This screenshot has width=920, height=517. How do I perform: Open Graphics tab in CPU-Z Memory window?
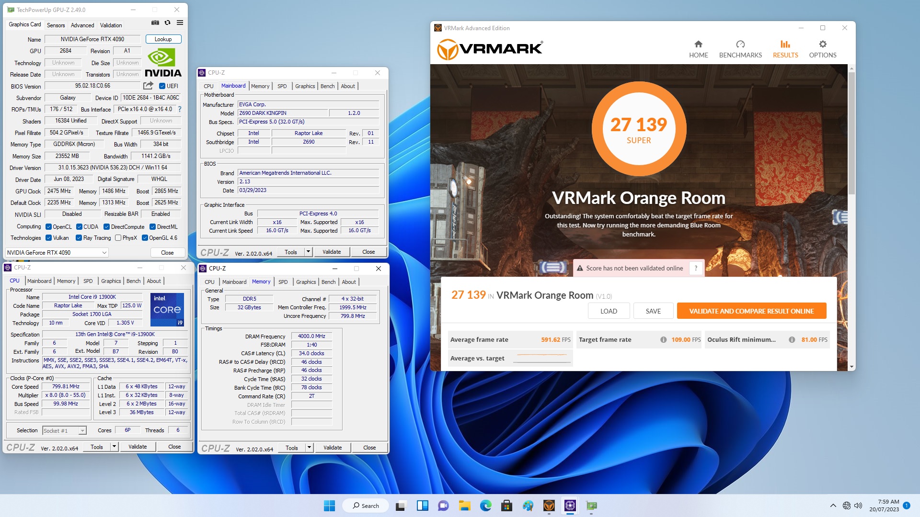tap(306, 282)
